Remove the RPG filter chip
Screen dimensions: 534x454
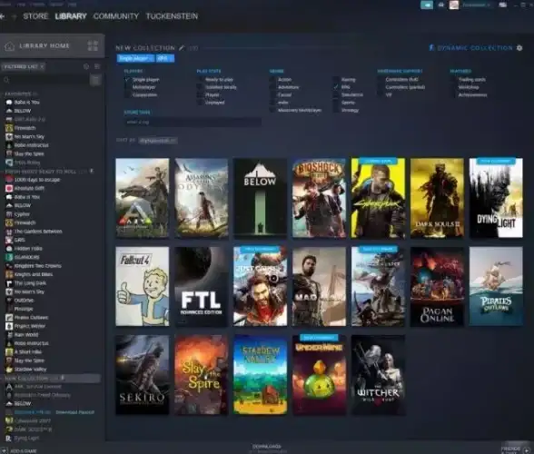click(x=165, y=58)
